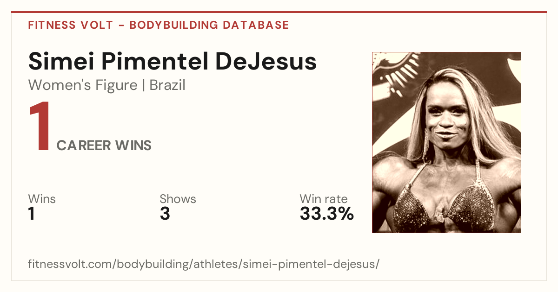Open the fitnessvolt.com athlete profile URL

pos(204,265)
